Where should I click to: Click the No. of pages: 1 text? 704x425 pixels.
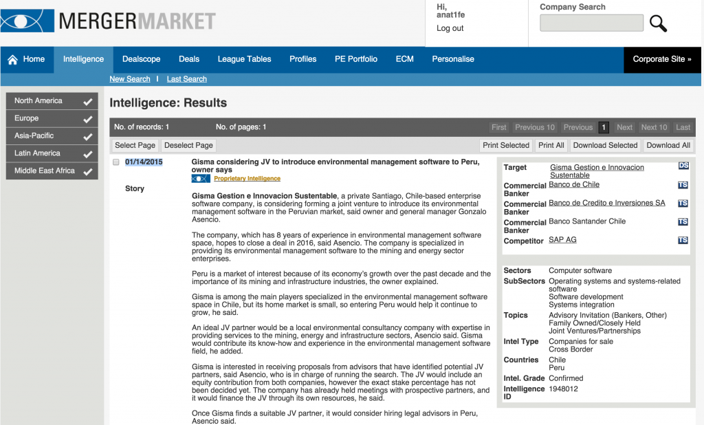[241, 127]
